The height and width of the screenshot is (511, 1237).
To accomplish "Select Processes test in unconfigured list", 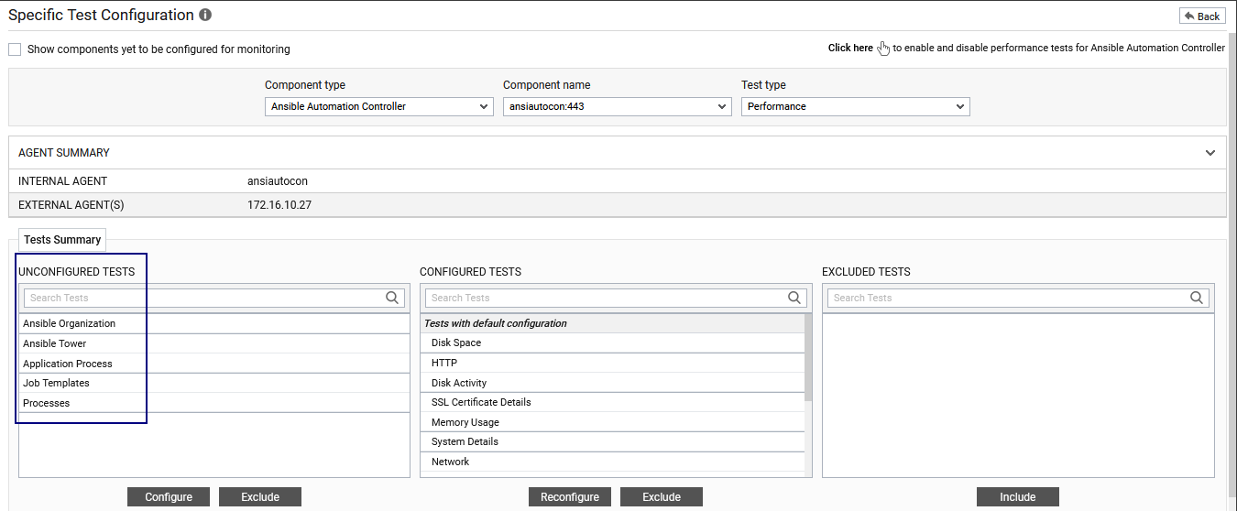I will point(214,403).
